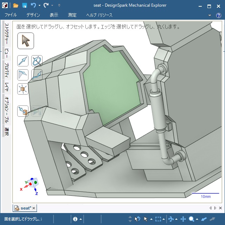Open the ファイル menu
Viewport: 225px width, 225px height.
[11, 15]
